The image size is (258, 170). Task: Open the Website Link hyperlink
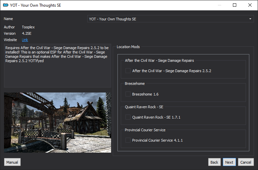tap(25, 40)
